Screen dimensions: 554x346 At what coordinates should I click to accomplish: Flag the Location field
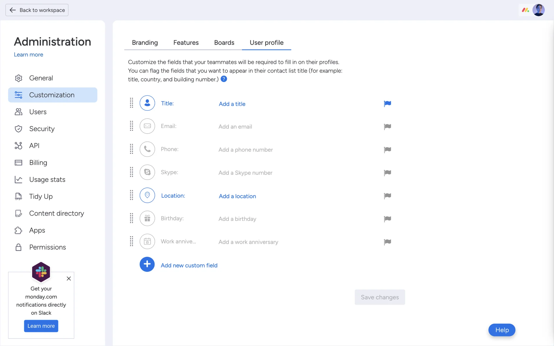pos(387,196)
